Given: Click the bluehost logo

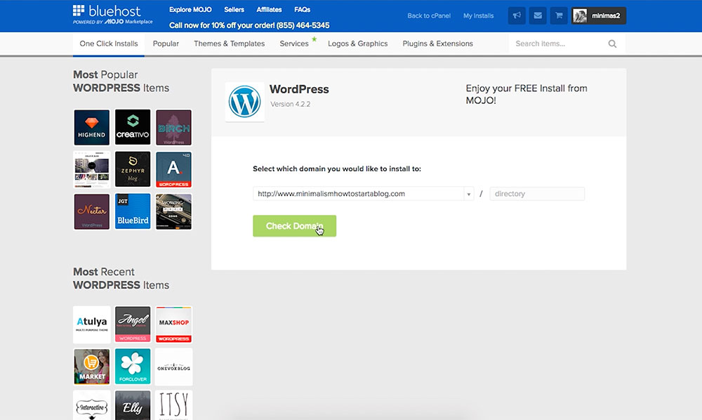Looking at the screenshot, I should click(112, 15).
